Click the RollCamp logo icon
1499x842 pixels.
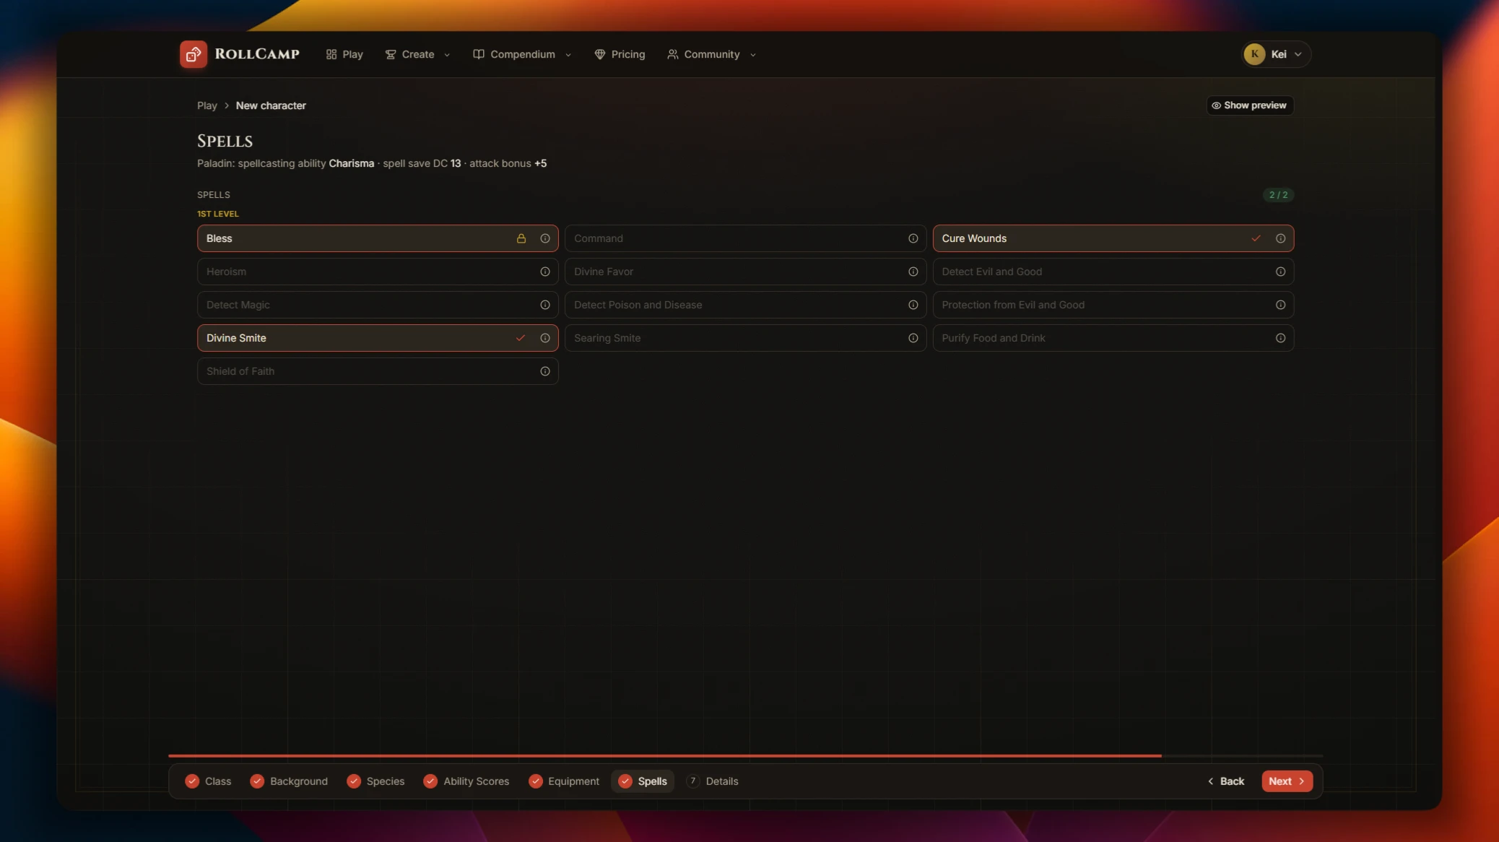pos(194,54)
